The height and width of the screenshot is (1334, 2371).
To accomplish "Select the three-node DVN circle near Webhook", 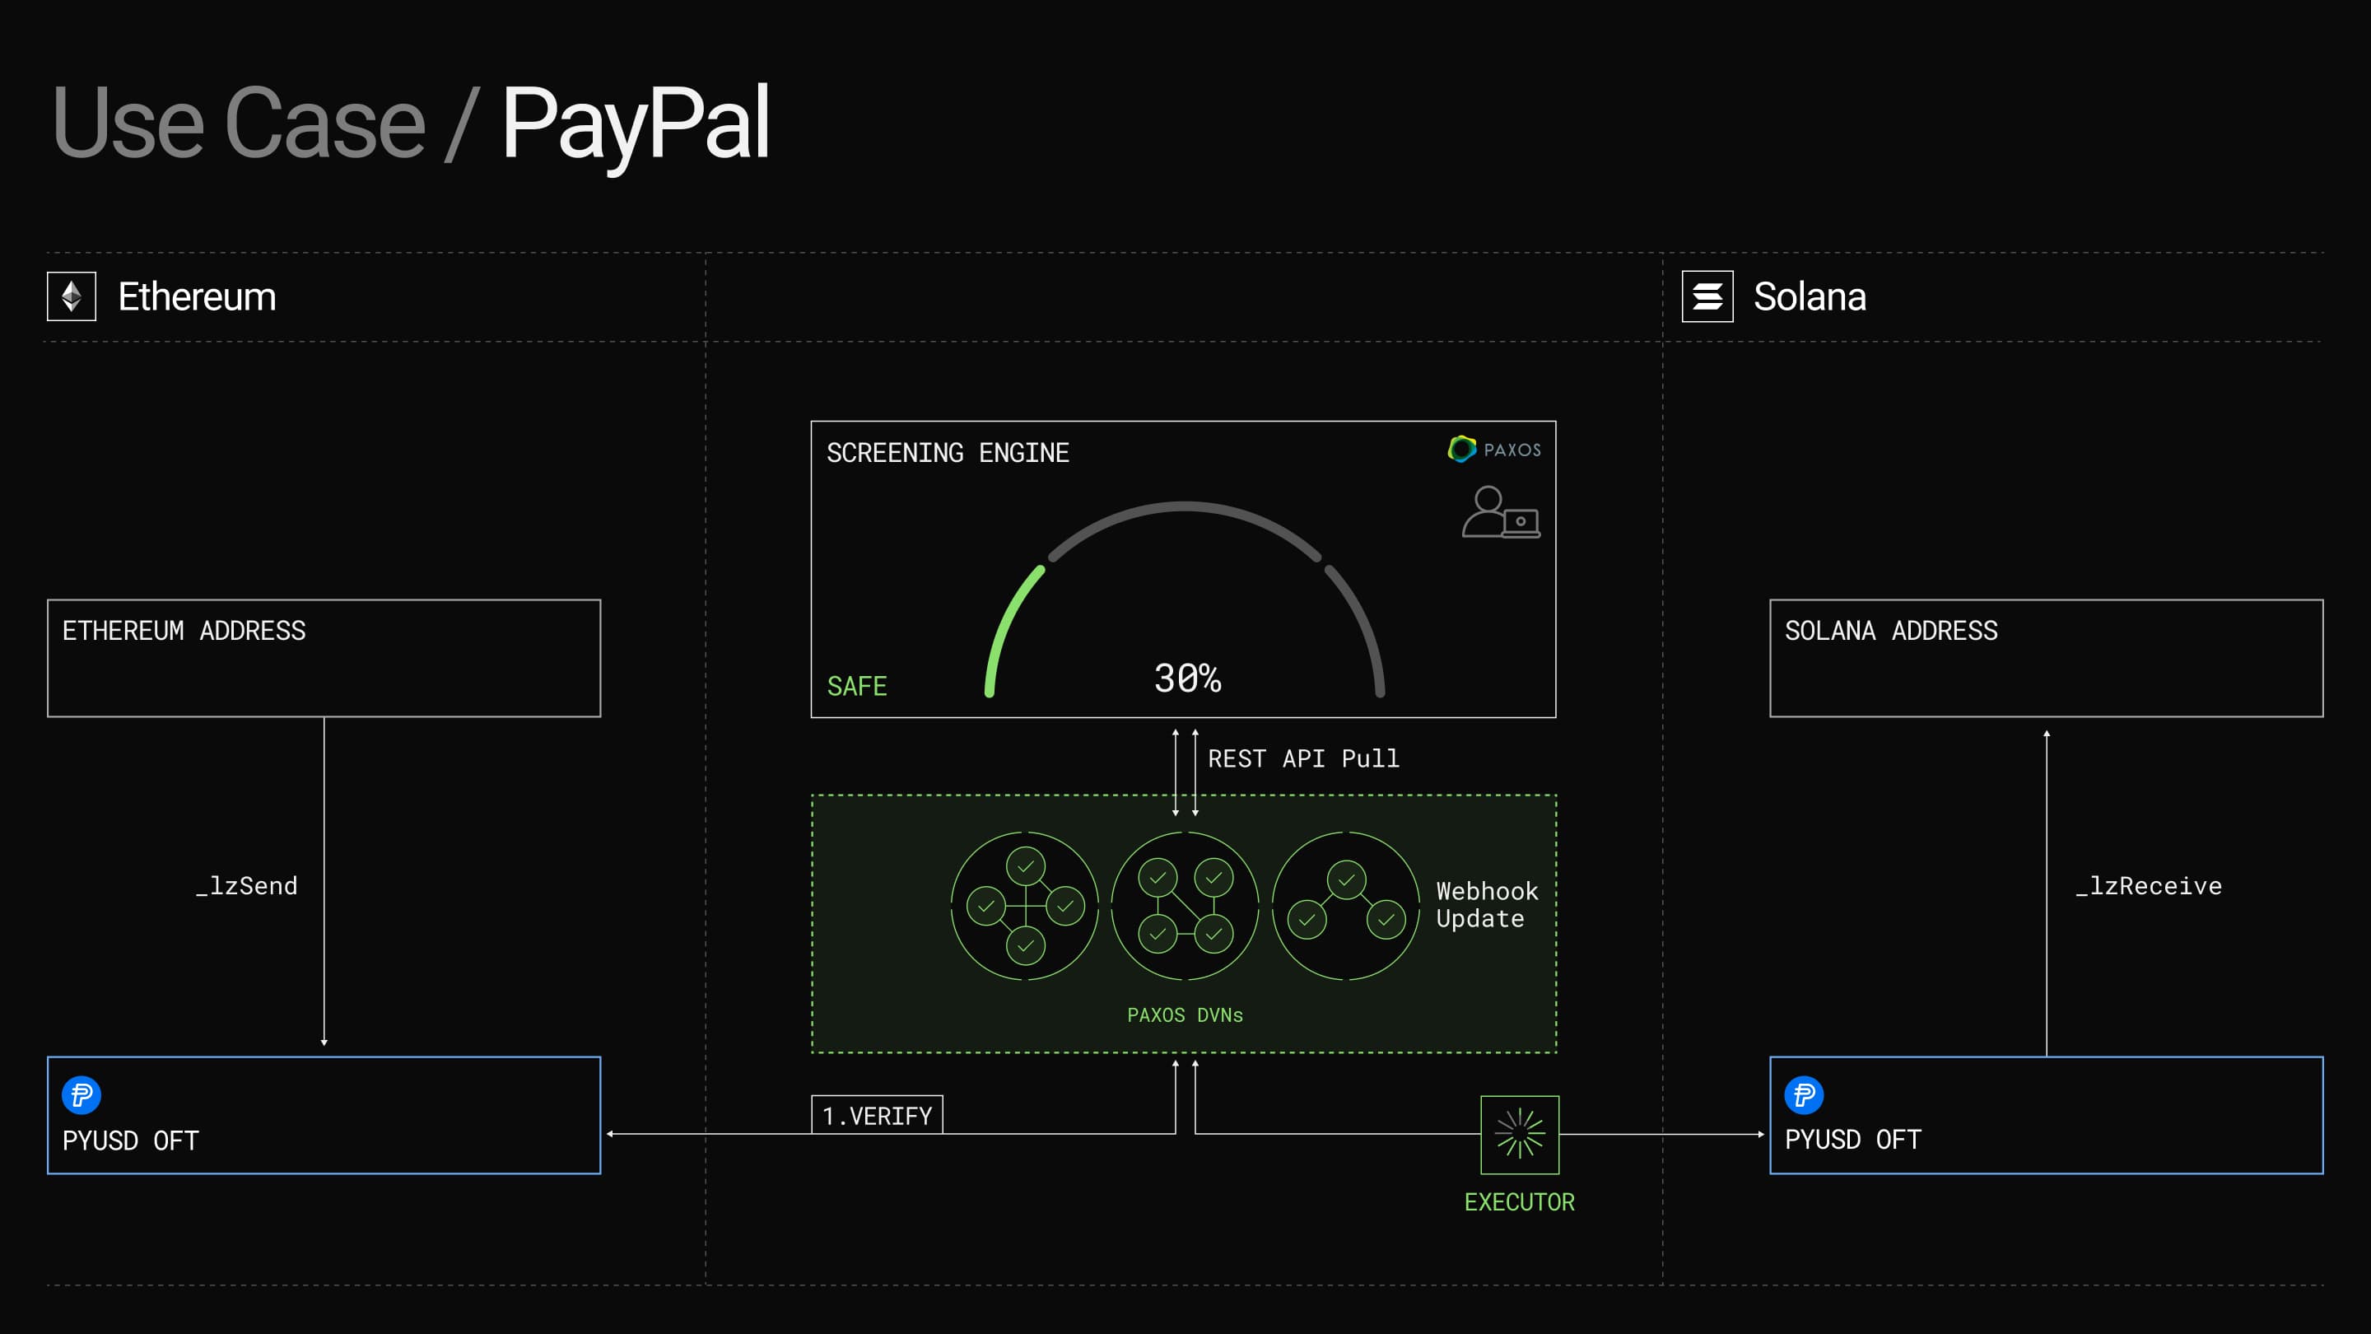I will pyautogui.click(x=1346, y=906).
